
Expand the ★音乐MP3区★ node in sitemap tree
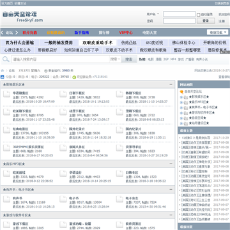pyautogui.click(x=181, y=102)
